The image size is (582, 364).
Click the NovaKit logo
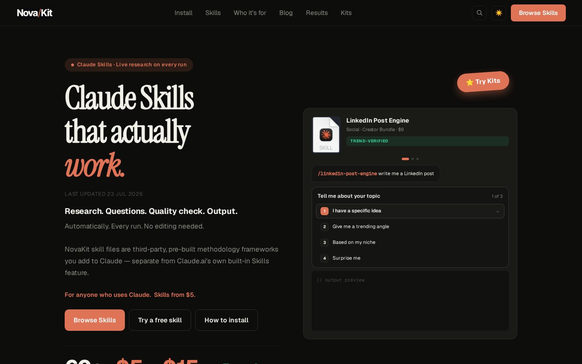35,13
